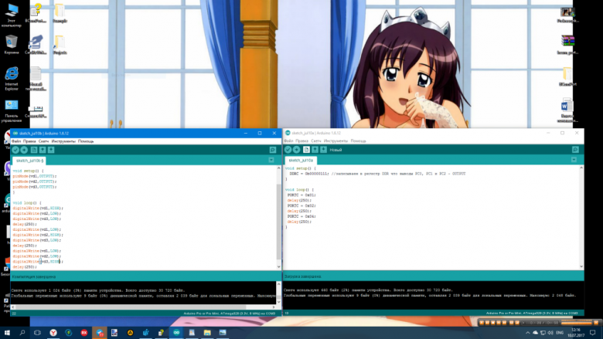Open tab options dropdown in sketch_jul10a window
The height and width of the screenshot is (339, 603).
coord(574,160)
